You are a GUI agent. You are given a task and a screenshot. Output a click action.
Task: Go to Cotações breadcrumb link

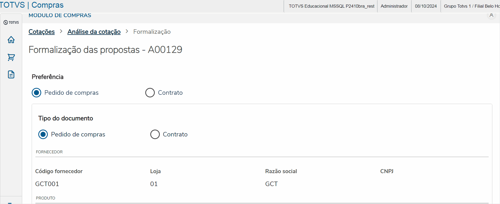click(x=41, y=32)
